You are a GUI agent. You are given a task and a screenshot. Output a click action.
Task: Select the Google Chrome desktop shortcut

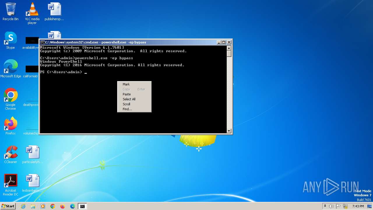click(x=10, y=99)
